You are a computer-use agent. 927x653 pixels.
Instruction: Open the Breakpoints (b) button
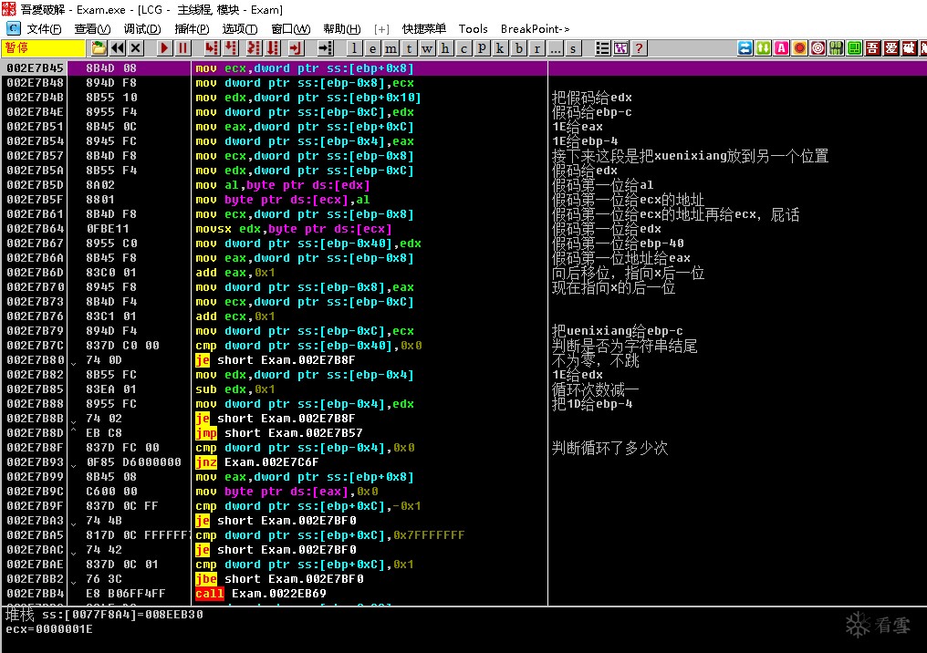point(518,48)
